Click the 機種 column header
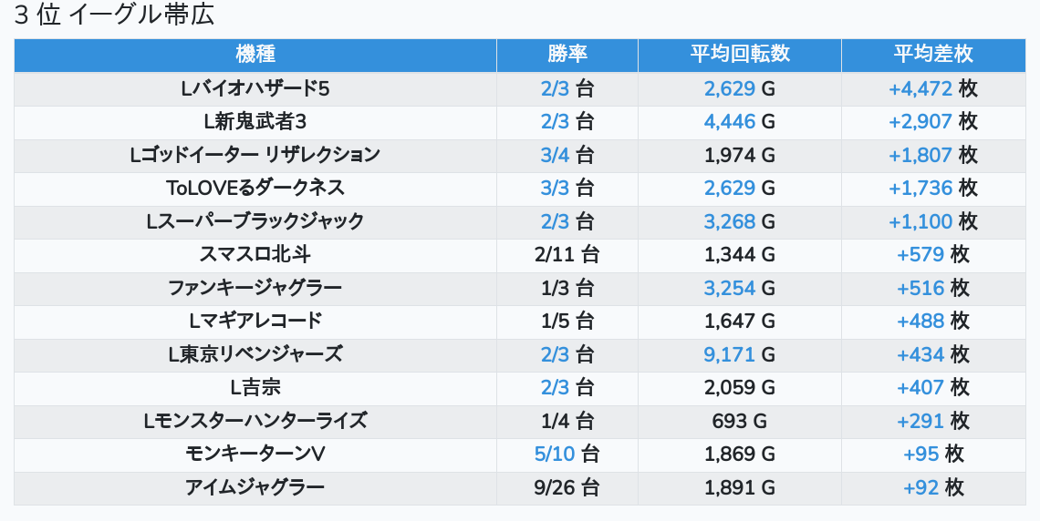This screenshot has width=1040, height=521. click(255, 55)
